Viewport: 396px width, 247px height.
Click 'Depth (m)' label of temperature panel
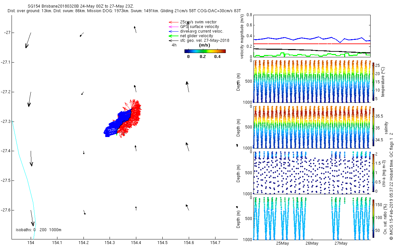(x=239, y=81)
